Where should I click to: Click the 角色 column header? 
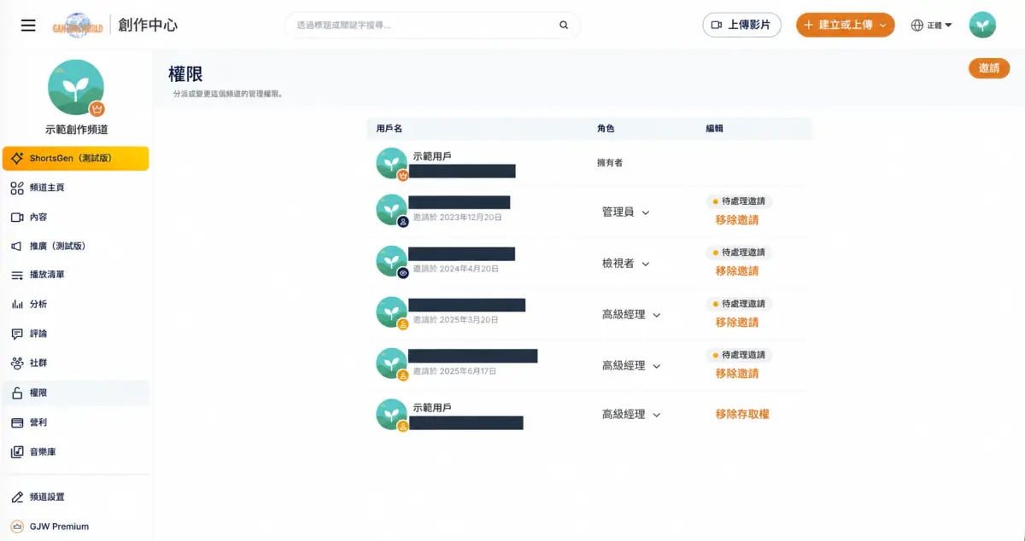[606, 128]
